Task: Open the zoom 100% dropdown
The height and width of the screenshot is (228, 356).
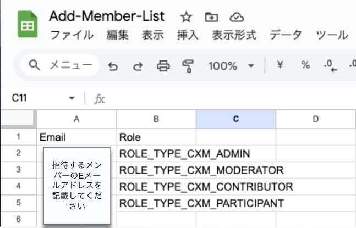Action: coord(231,66)
